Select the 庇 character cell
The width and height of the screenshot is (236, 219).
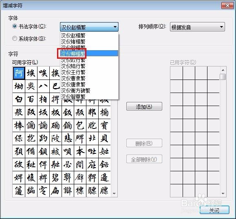click(x=92, y=164)
